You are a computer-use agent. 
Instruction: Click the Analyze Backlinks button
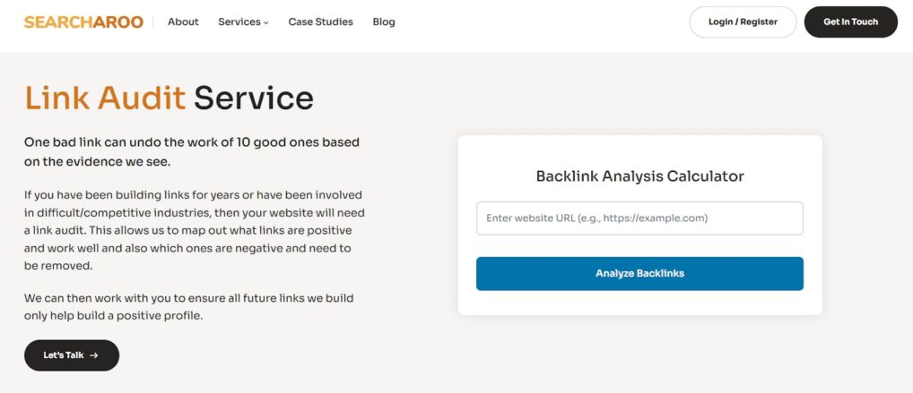(640, 274)
